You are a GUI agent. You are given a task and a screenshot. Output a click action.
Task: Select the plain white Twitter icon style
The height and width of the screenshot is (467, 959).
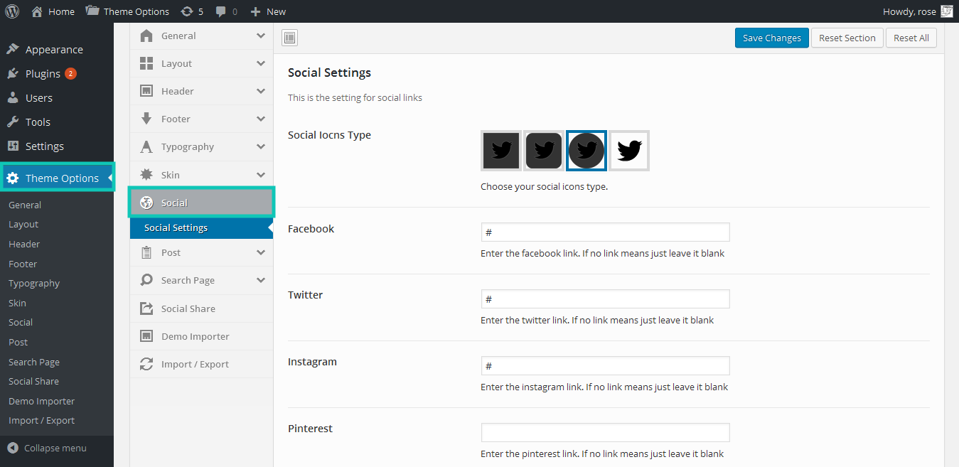[x=629, y=151]
